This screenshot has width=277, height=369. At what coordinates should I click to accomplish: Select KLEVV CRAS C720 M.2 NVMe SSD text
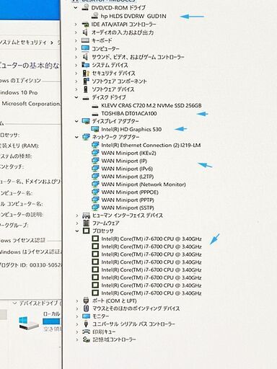point(151,105)
